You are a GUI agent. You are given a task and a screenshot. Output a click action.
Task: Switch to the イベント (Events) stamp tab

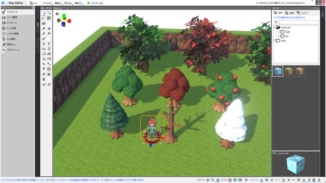click(302, 13)
